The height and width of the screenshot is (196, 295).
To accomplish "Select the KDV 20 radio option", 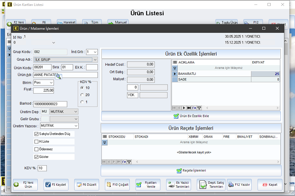I will (82, 95).
